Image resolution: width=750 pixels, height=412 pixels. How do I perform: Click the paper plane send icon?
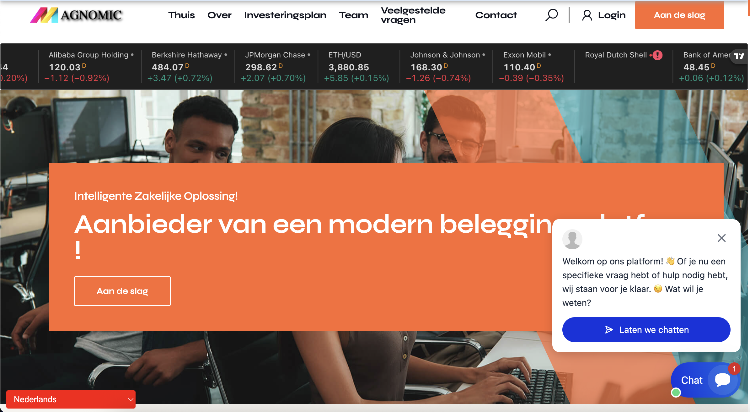(609, 330)
